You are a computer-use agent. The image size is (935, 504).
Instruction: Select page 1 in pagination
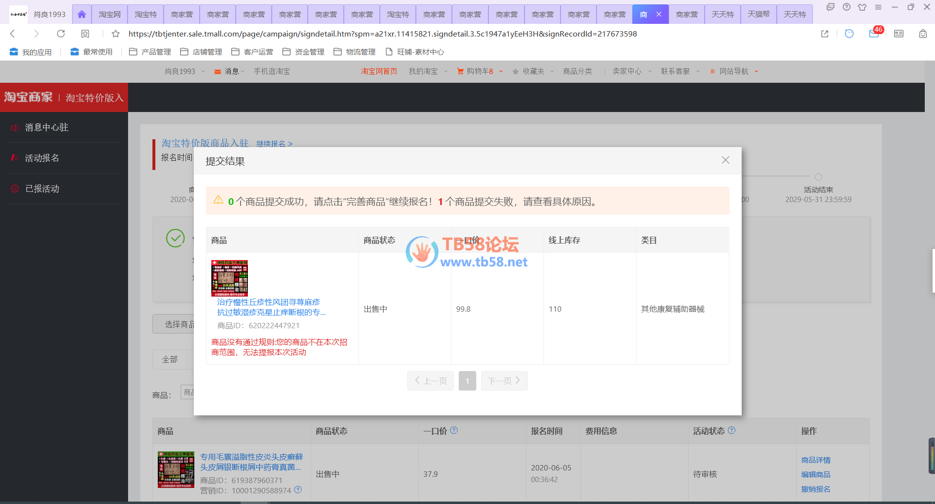pos(467,381)
